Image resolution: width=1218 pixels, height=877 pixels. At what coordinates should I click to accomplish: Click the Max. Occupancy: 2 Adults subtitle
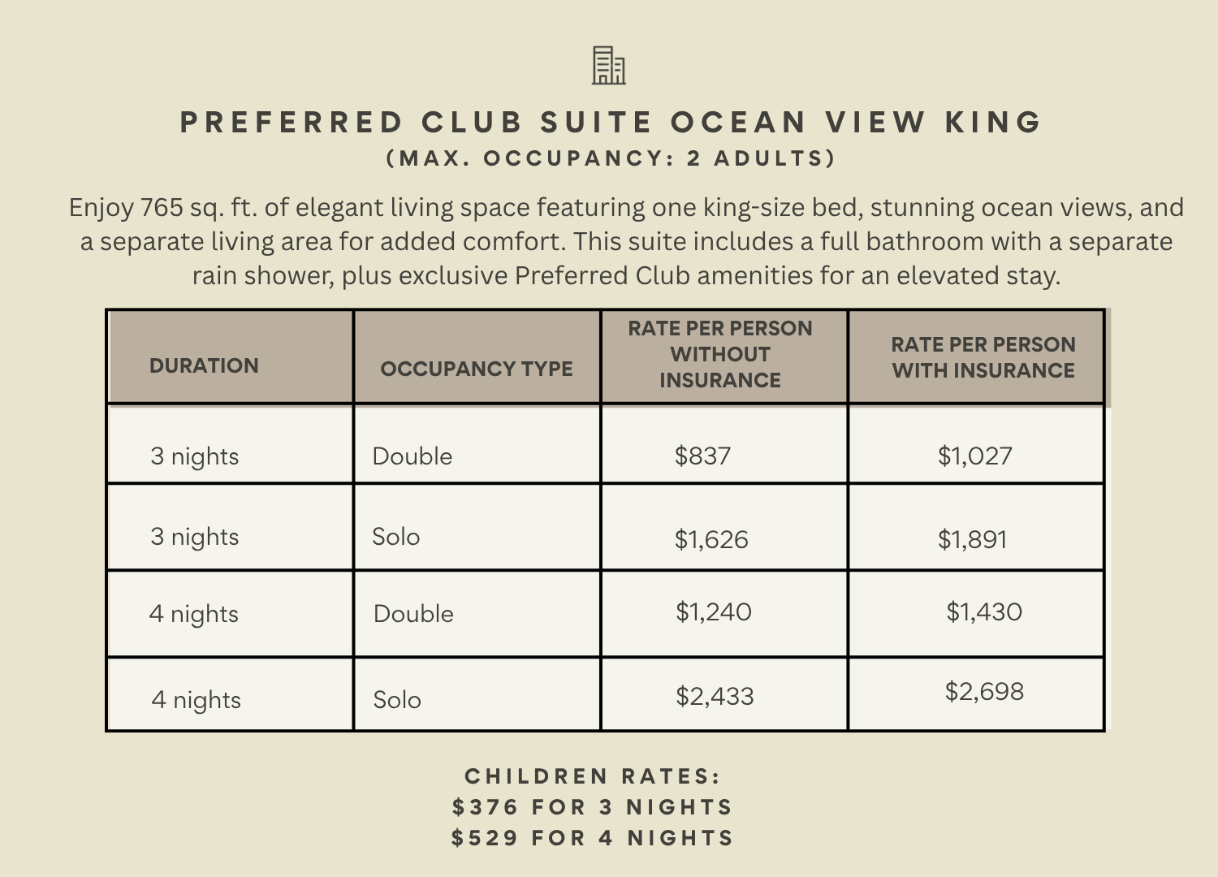[x=611, y=158]
